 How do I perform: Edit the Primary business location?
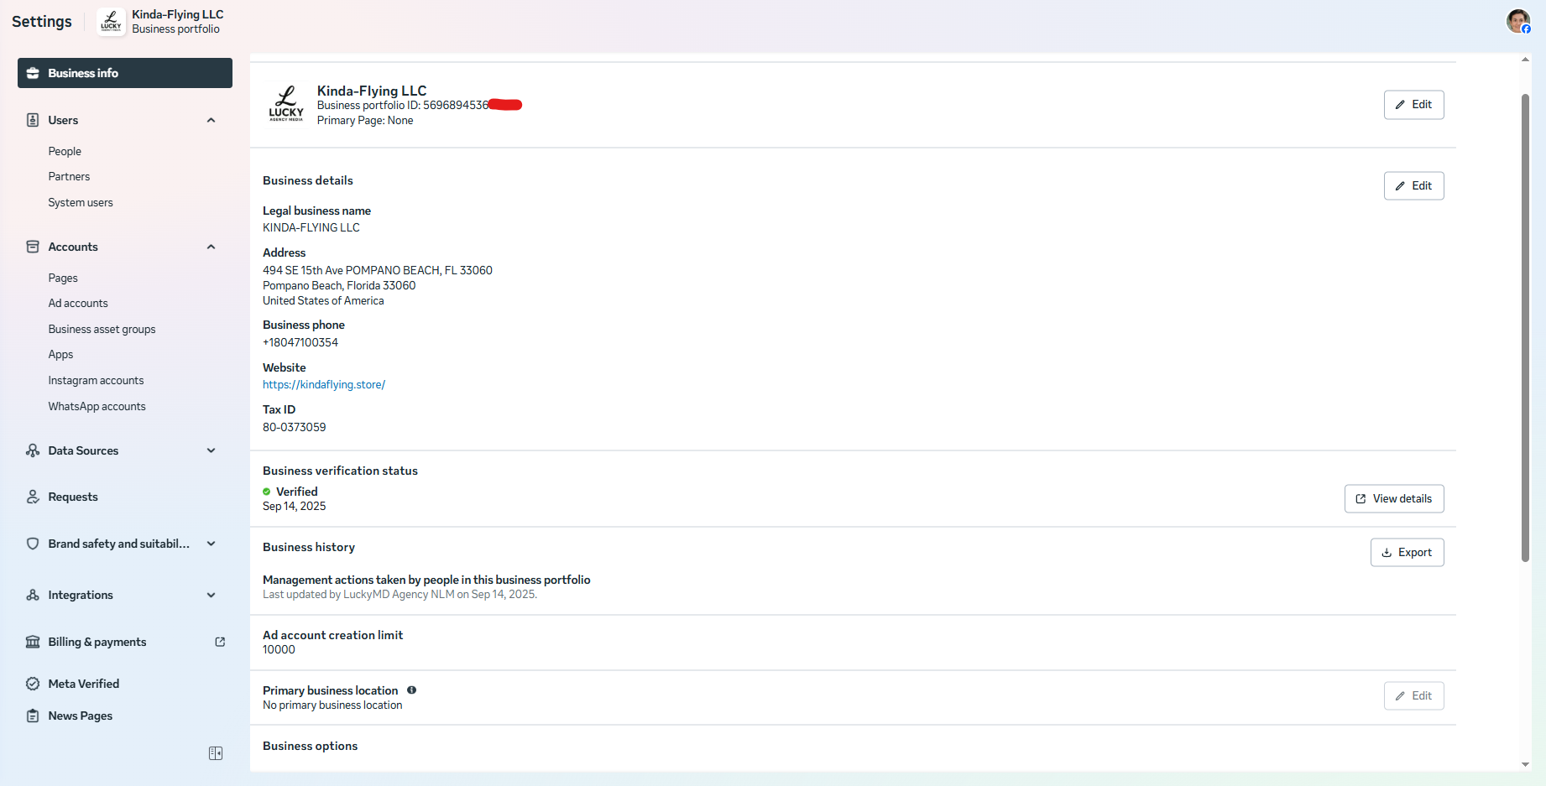point(1413,695)
